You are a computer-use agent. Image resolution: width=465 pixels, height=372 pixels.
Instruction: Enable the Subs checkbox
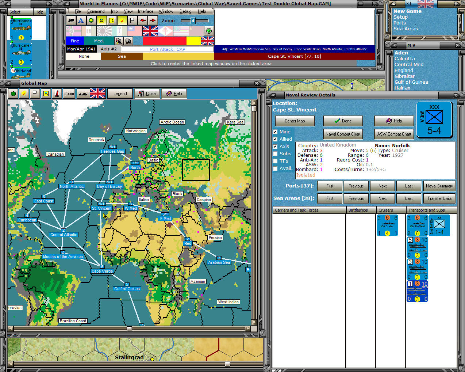point(276,154)
